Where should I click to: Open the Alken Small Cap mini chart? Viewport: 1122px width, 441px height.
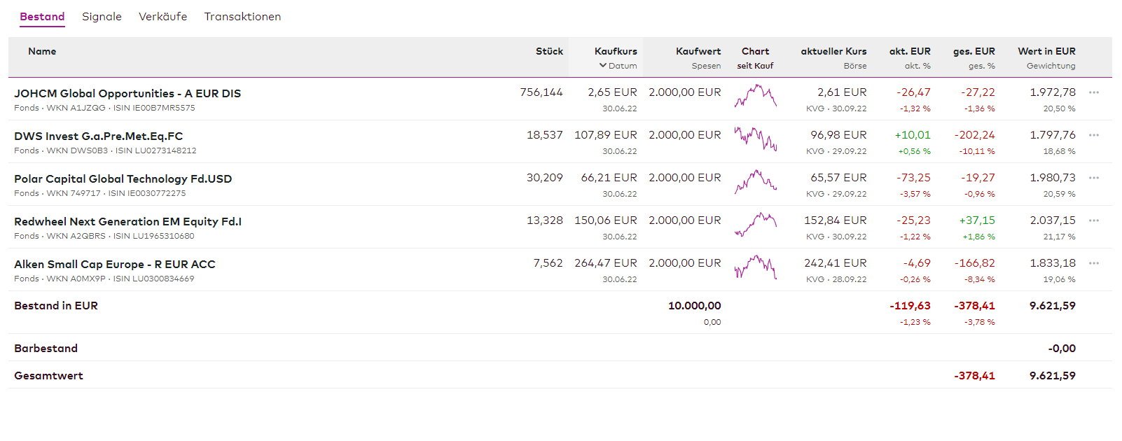click(x=755, y=267)
